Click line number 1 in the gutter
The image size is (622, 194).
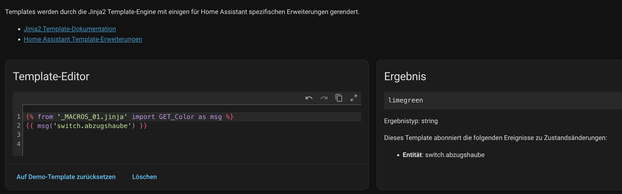19,117
